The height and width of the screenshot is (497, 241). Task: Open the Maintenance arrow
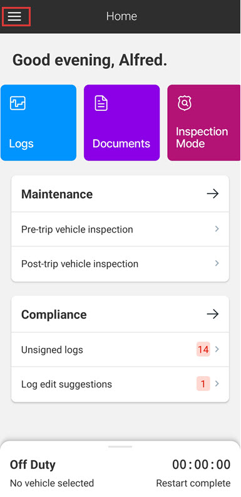[x=212, y=194]
